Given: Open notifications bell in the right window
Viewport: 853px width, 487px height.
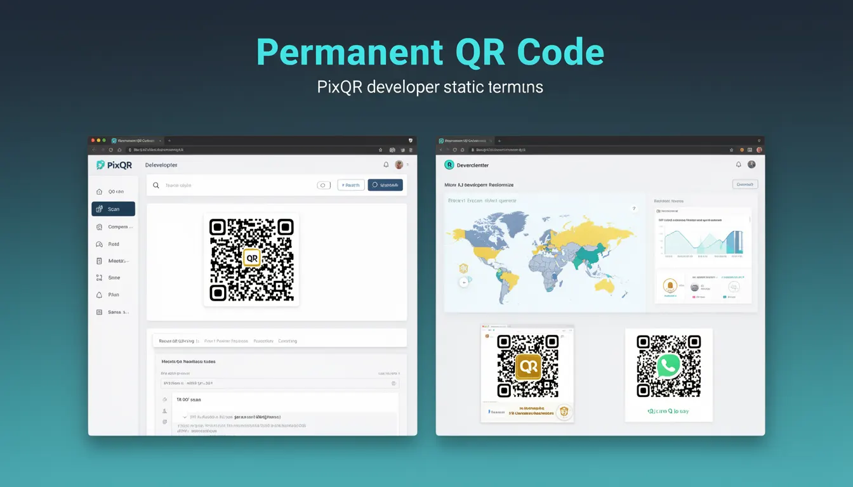Looking at the screenshot, I should [x=738, y=164].
